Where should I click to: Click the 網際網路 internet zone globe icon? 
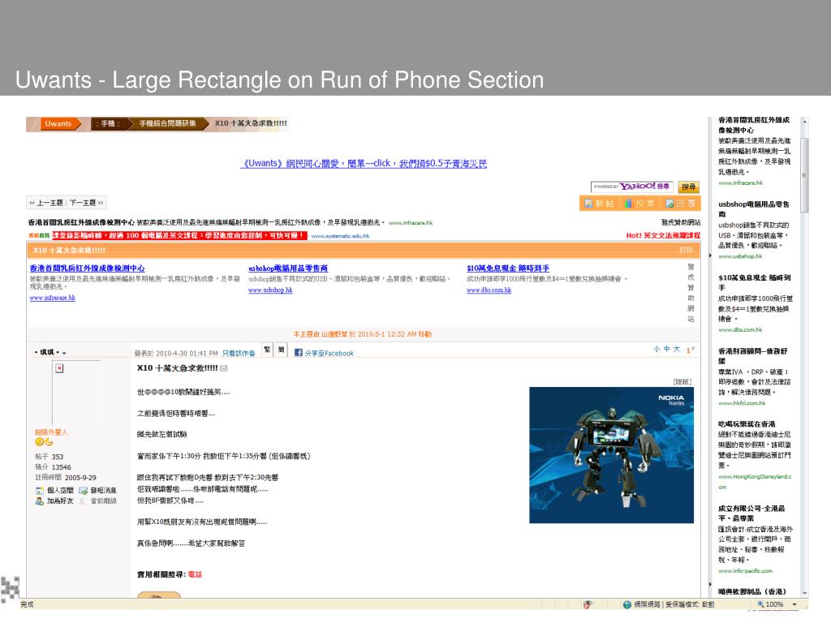(627, 604)
